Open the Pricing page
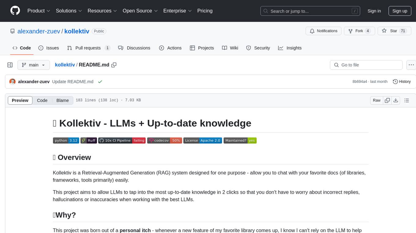 pyautogui.click(x=205, y=11)
